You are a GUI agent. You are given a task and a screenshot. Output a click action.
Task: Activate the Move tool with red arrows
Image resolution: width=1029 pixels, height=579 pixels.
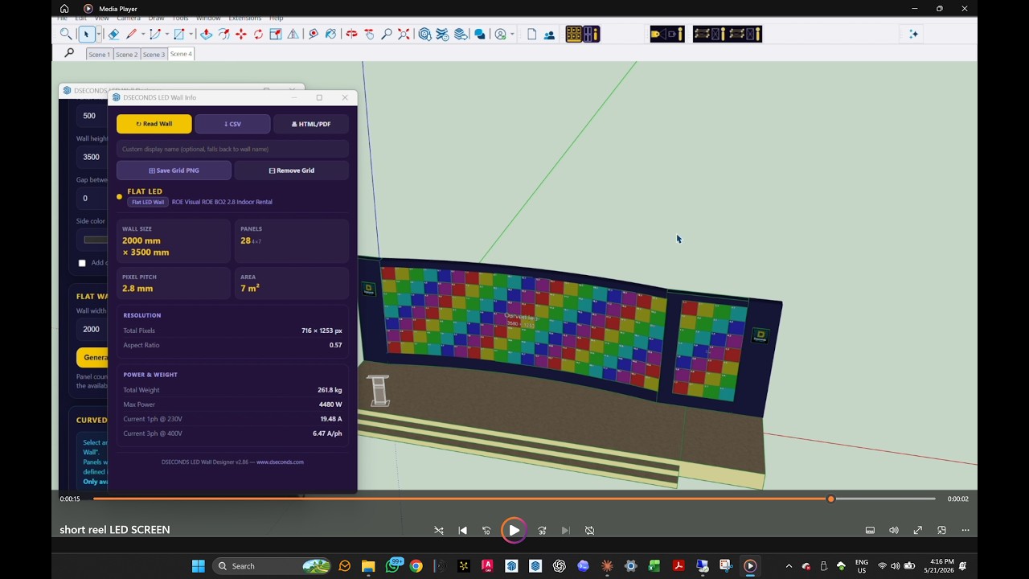click(241, 34)
